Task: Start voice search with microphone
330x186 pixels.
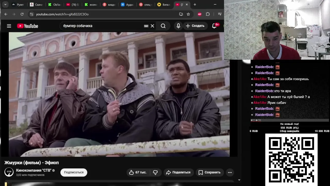Action: [178, 26]
